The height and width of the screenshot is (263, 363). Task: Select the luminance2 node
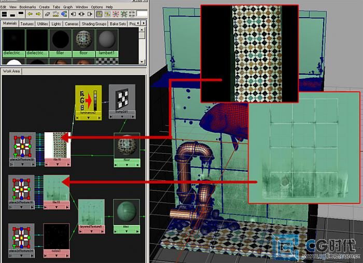[89, 103]
